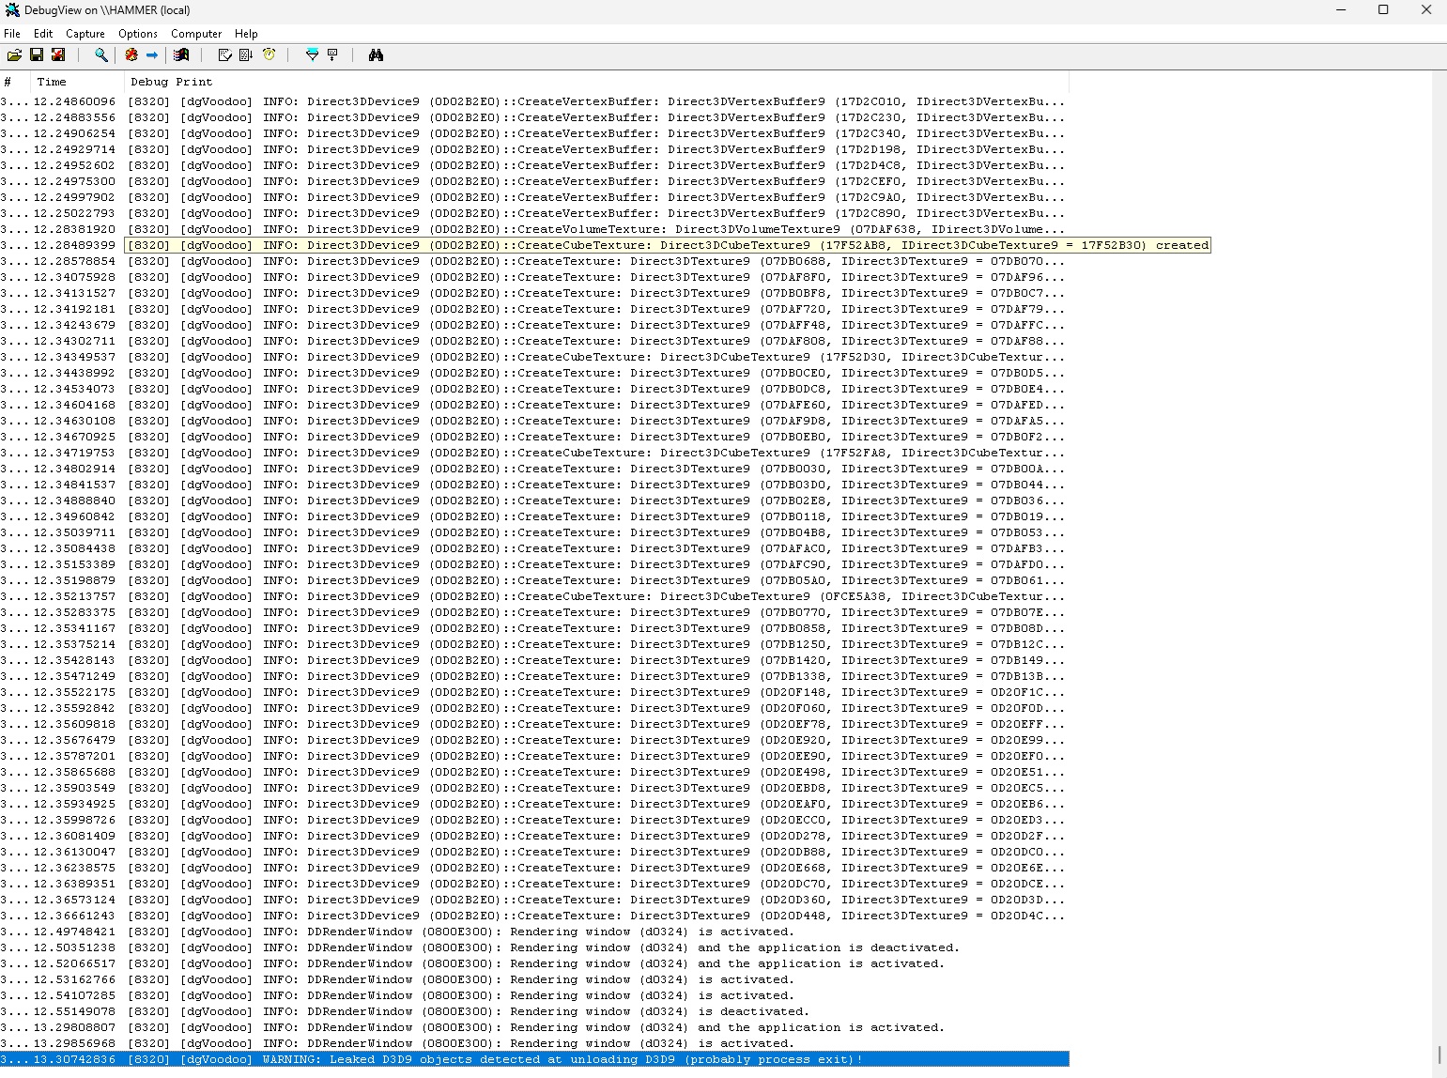The height and width of the screenshot is (1078, 1447).
Task: Select the CreateCubeTexture 0FCE5A38 row
Action: pos(534,596)
